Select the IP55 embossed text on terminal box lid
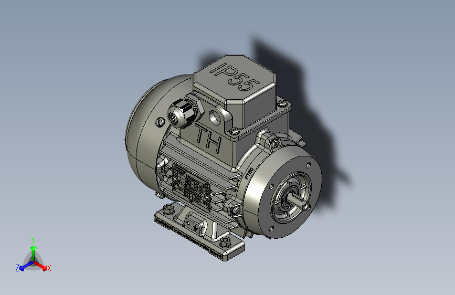 pos(236,78)
